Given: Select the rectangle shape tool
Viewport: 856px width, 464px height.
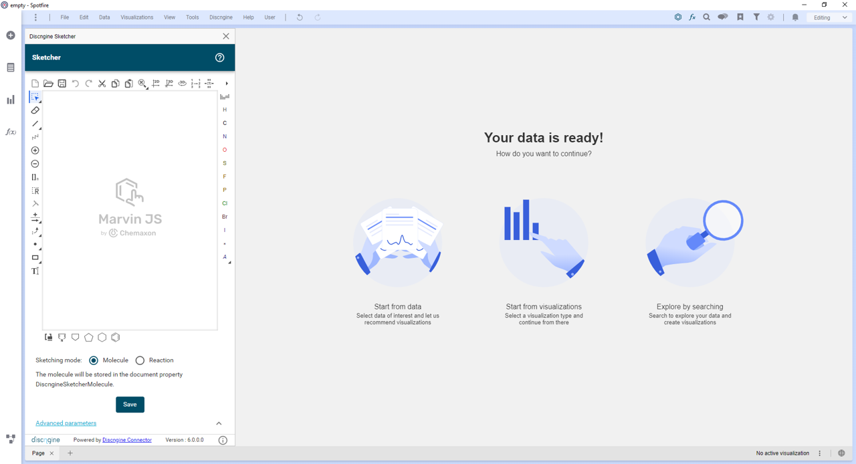Looking at the screenshot, I should 35,257.
